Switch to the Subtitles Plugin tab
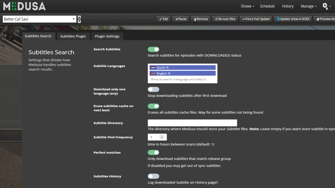This screenshot has height=188, width=335. point(73,36)
